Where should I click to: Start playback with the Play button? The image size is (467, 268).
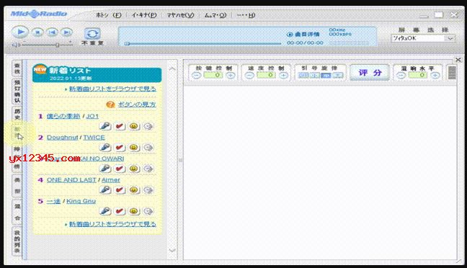coord(19,32)
